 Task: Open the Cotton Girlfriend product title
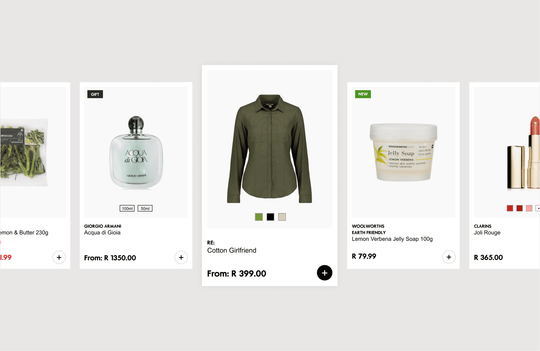tap(232, 250)
